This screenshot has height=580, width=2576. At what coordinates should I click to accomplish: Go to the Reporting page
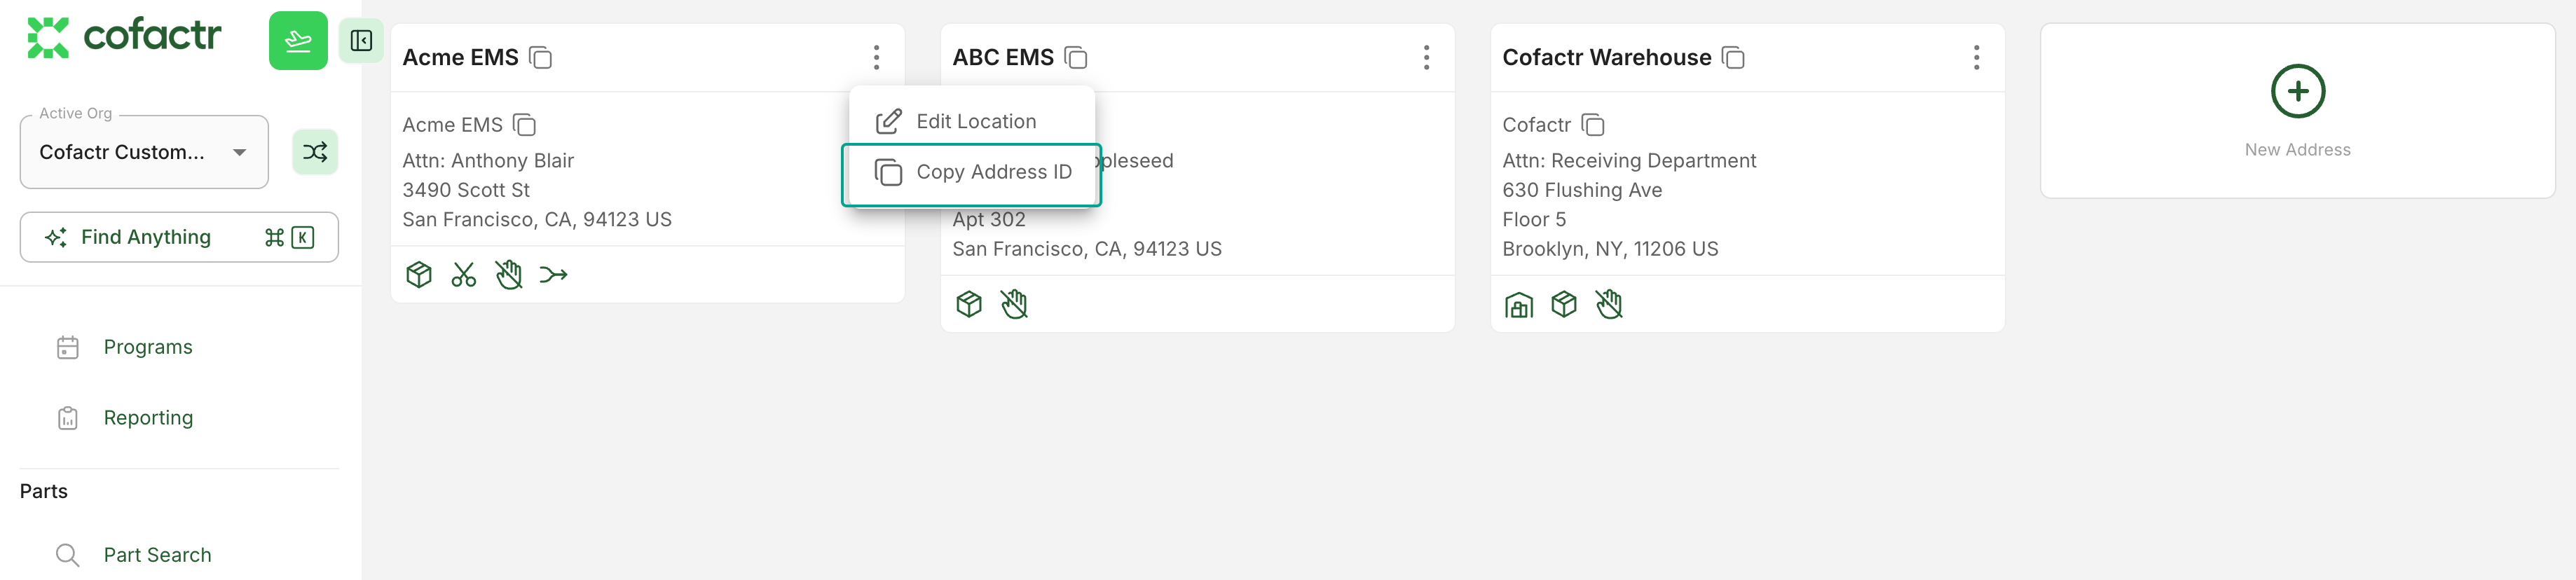click(x=148, y=418)
